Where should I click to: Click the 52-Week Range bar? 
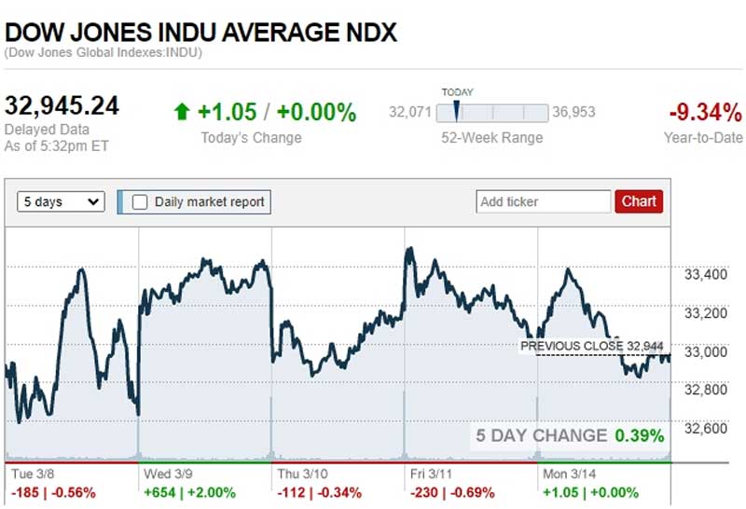coord(491,113)
